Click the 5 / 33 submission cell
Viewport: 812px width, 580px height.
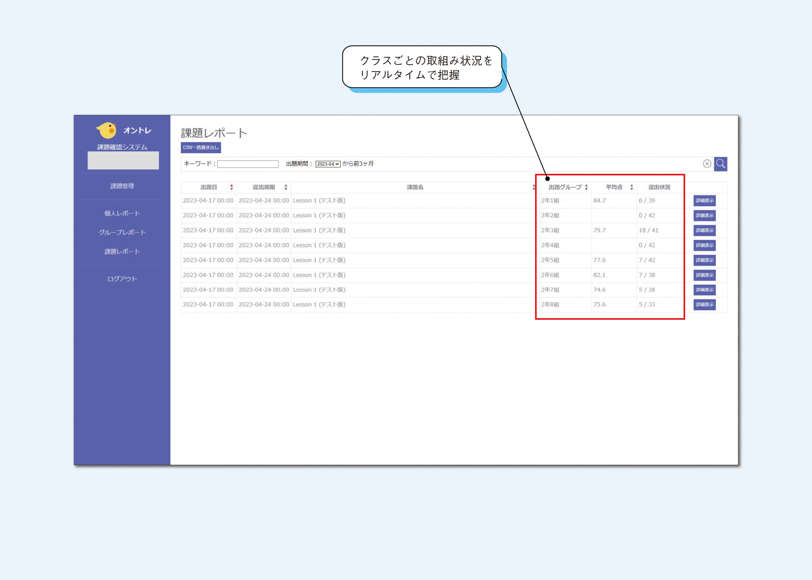pyautogui.click(x=660, y=305)
